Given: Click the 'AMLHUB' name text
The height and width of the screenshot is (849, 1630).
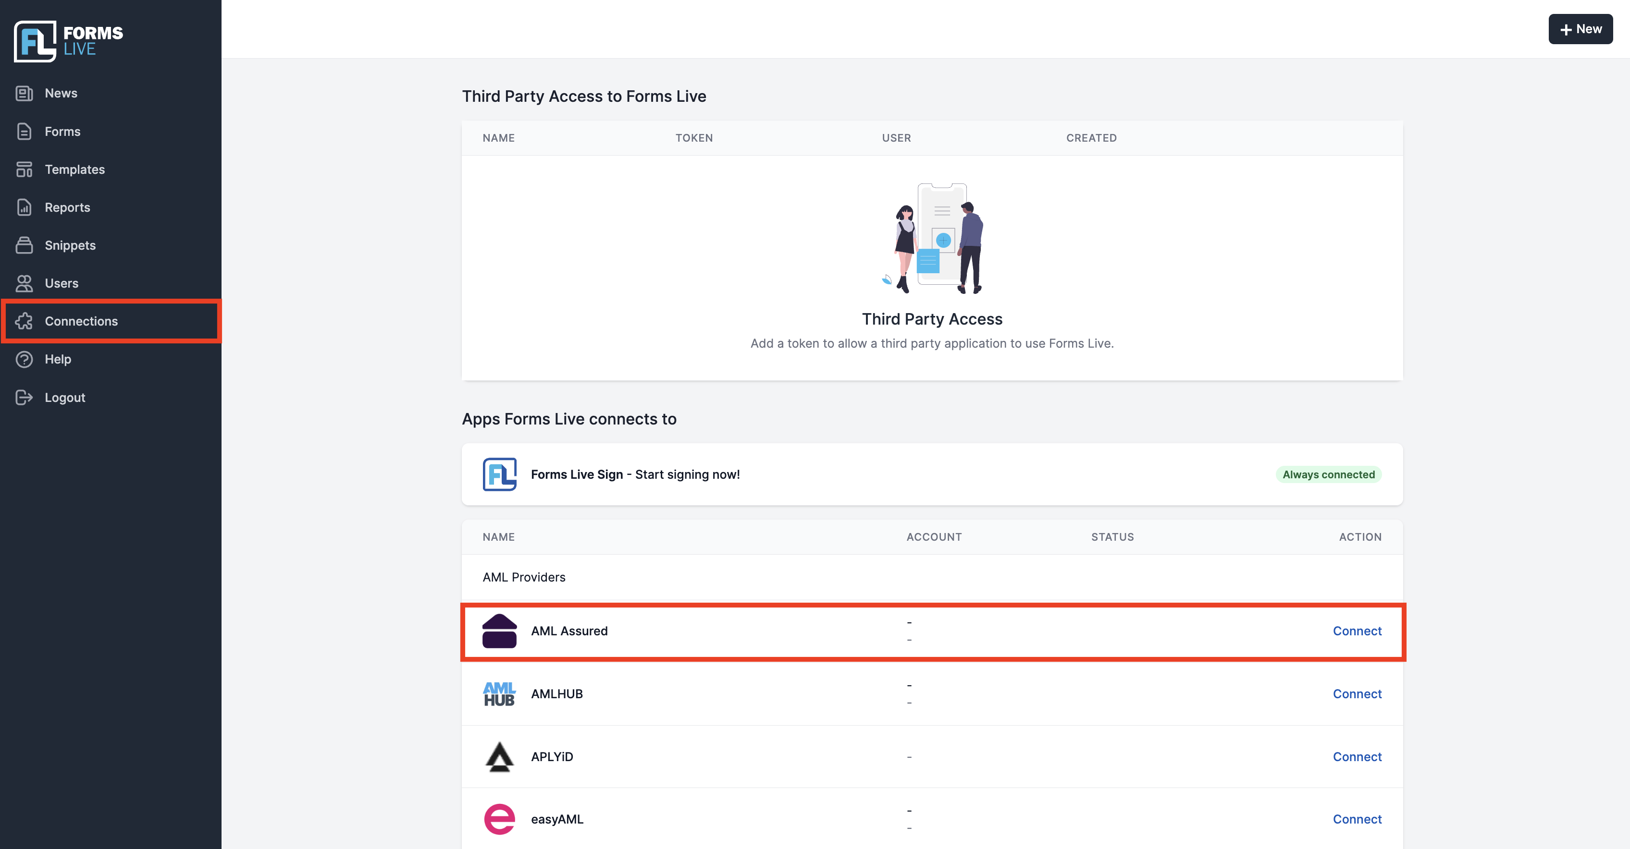Looking at the screenshot, I should coord(556,693).
